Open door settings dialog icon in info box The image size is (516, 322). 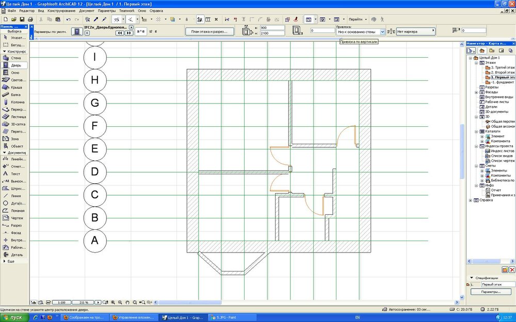(77, 31)
